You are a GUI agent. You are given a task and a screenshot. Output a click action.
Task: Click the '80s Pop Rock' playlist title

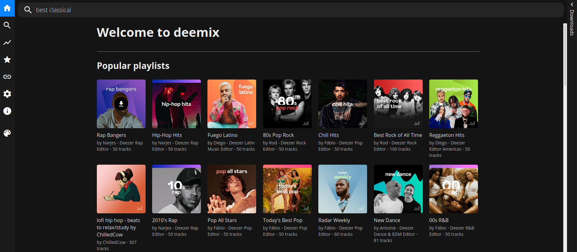coord(278,135)
